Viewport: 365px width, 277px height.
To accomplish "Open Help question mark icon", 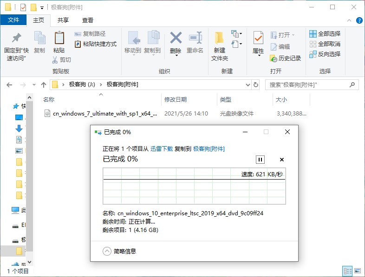I will coord(359,20).
